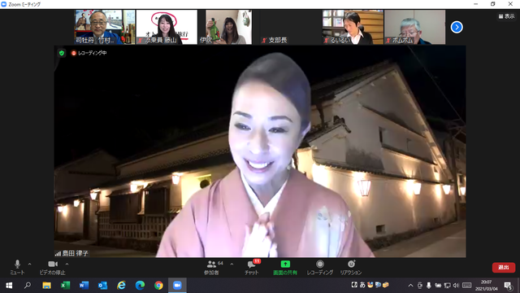Open the volume control in tray
520x293 pixels.
456,286
